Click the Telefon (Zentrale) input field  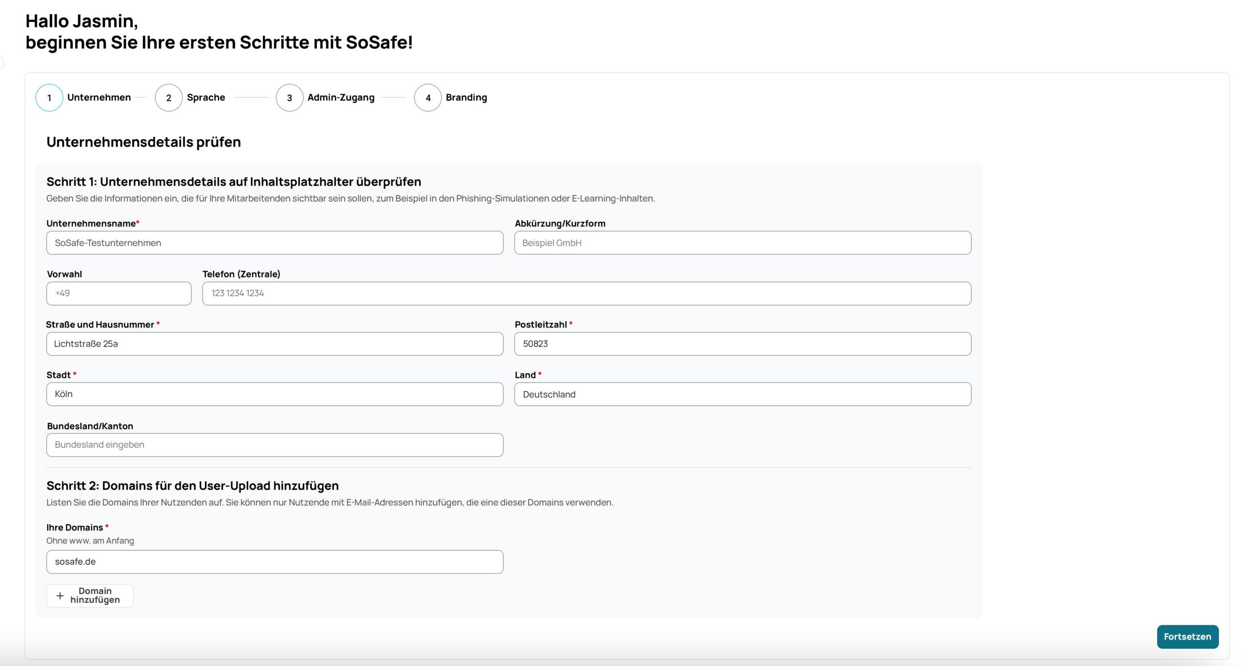[587, 293]
